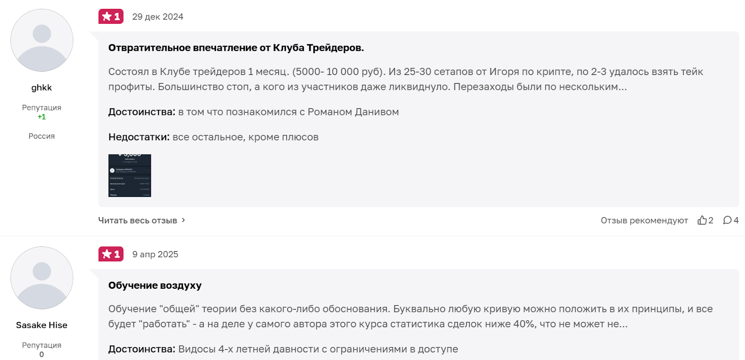Click the 1-star badge on the 29 дек 2024 review
Image resolution: width=745 pixels, height=360 pixels.
pyautogui.click(x=111, y=17)
